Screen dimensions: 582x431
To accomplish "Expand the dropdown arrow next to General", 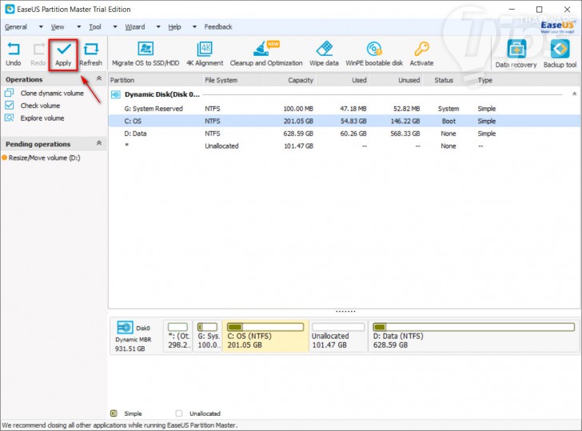I will coord(41,26).
